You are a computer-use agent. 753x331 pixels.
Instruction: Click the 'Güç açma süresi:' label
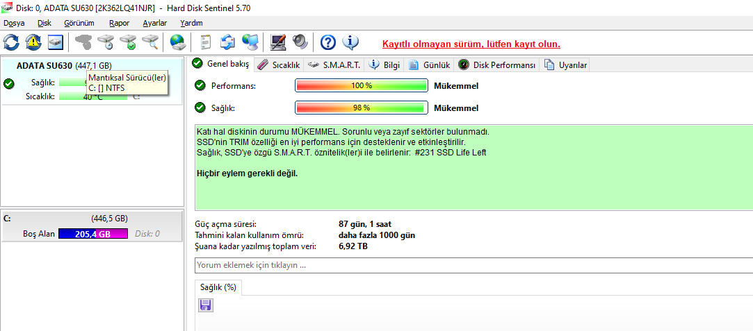tap(226, 224)
